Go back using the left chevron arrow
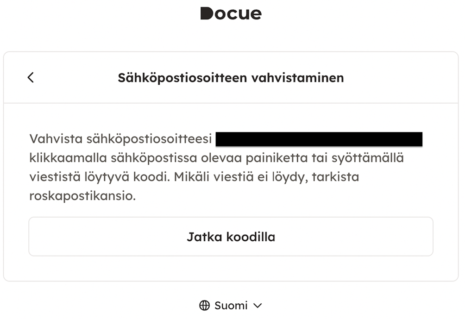 (x=31, y=78)
